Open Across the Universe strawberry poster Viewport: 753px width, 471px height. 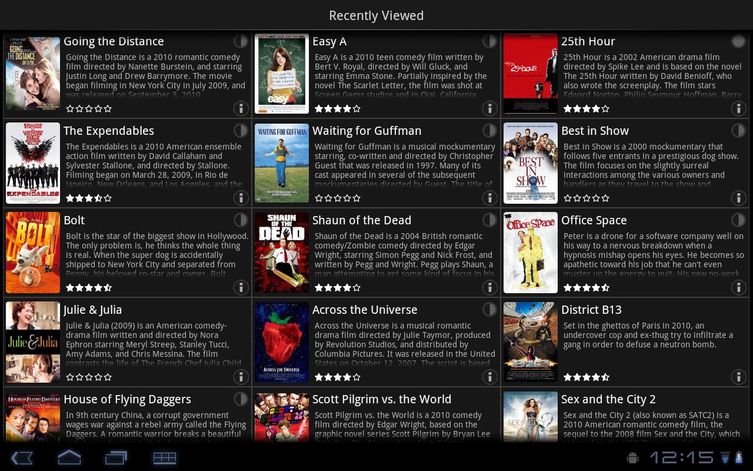point(282,342)
